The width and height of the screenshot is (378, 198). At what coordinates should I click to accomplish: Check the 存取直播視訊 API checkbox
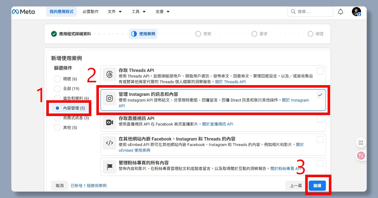click(320, 119)
